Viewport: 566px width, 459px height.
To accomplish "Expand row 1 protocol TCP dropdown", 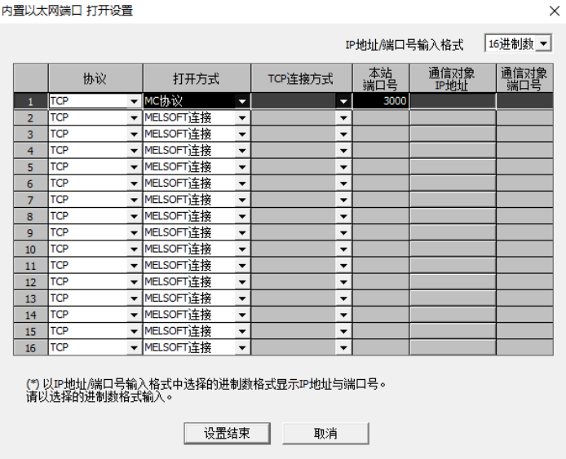I will tap(134, 102).
